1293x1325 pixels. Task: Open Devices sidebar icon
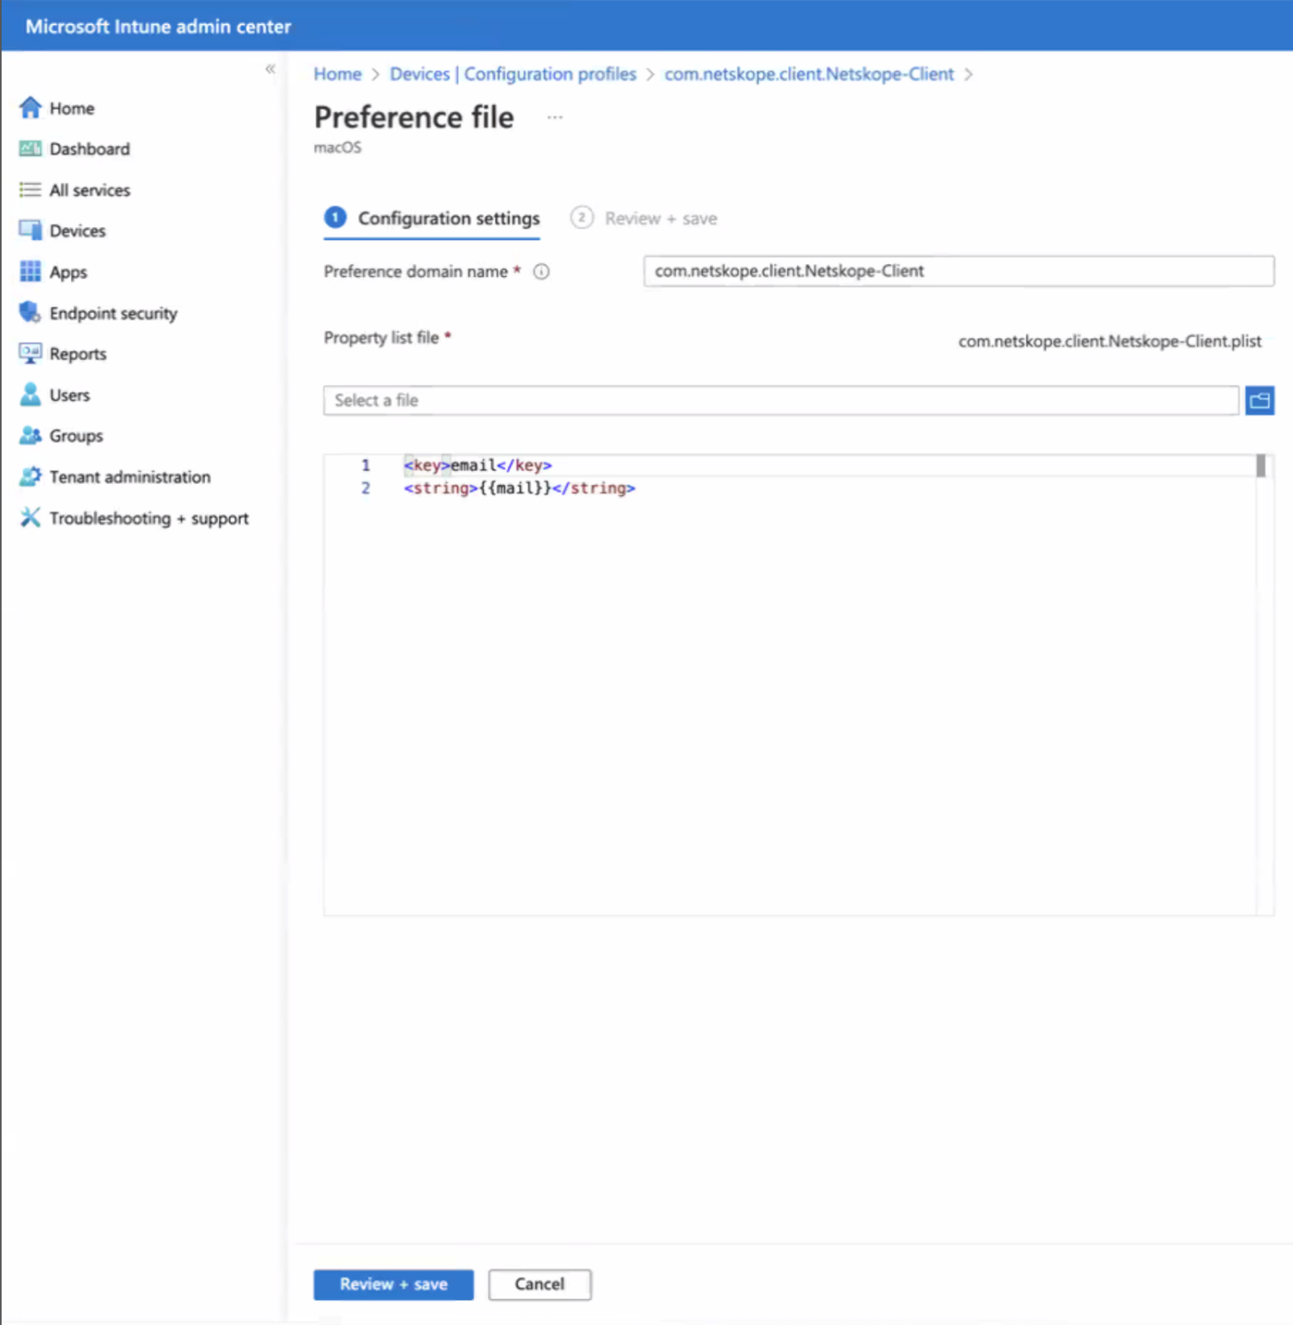(x=30, y=230)
